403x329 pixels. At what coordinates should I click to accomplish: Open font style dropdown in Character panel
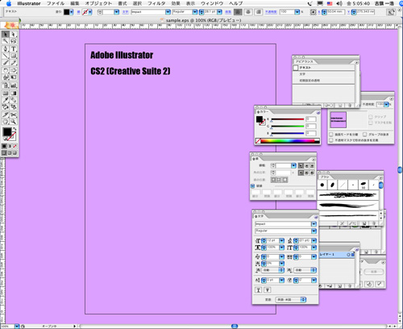click(314, 231)
